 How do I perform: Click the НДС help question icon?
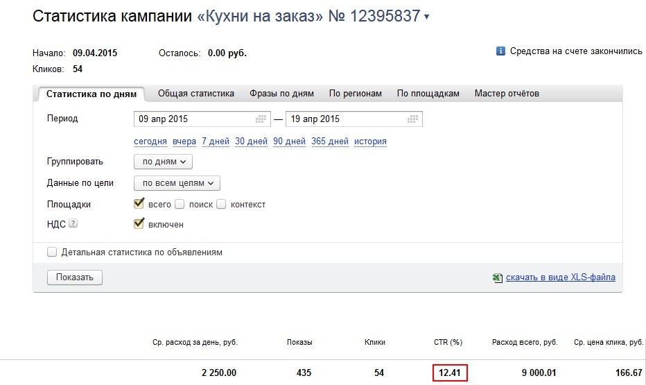(73, 224)
